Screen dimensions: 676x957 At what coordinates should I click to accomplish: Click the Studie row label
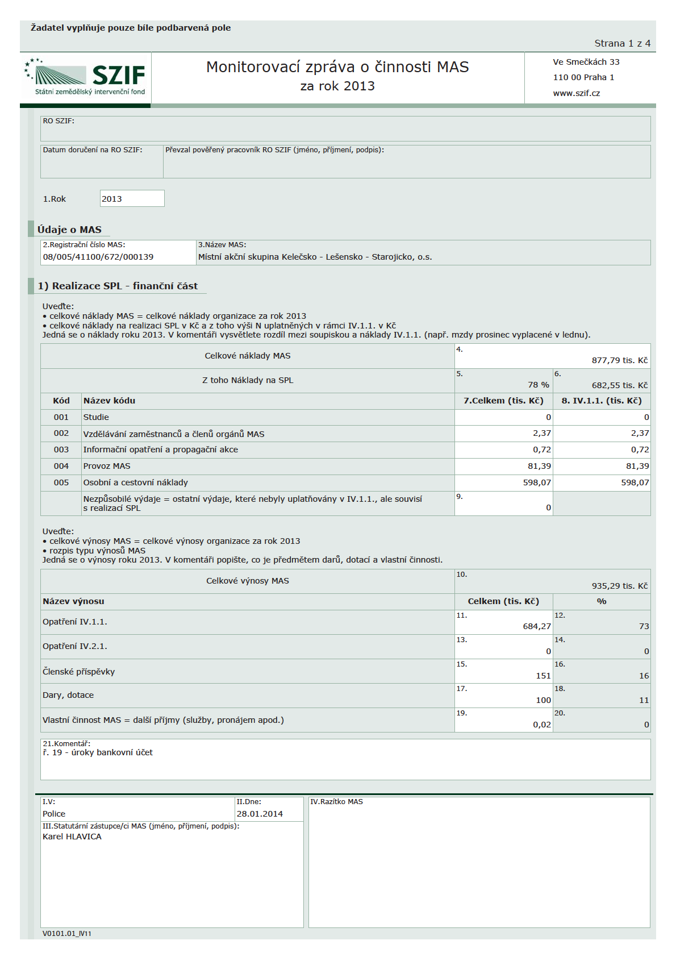click(96, 417)
